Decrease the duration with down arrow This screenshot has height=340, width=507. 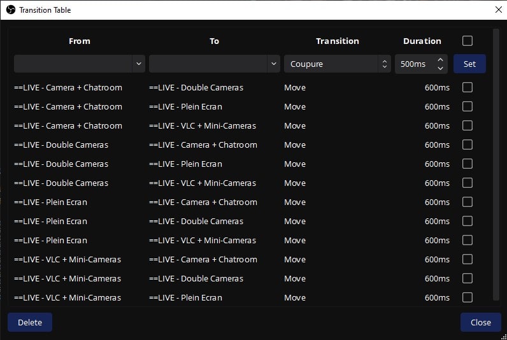click(440, 67)
